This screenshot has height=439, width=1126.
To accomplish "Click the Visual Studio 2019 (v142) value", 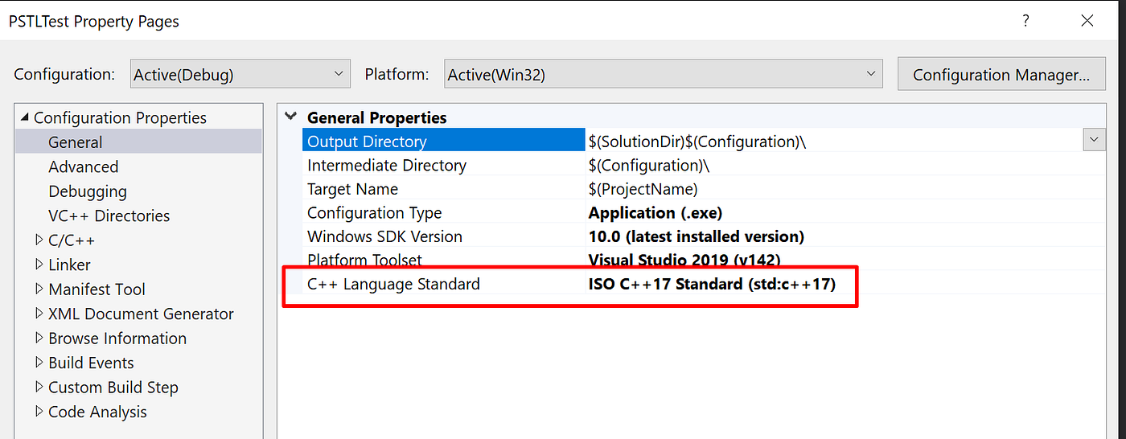I will [684, 260].
